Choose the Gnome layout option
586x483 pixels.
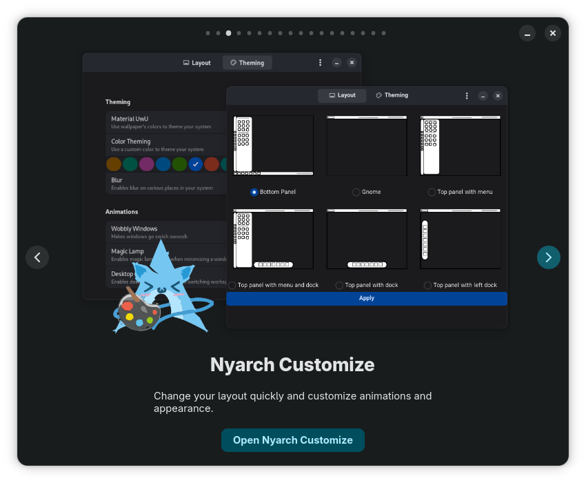pyautogui.click(x=356, y=192)
